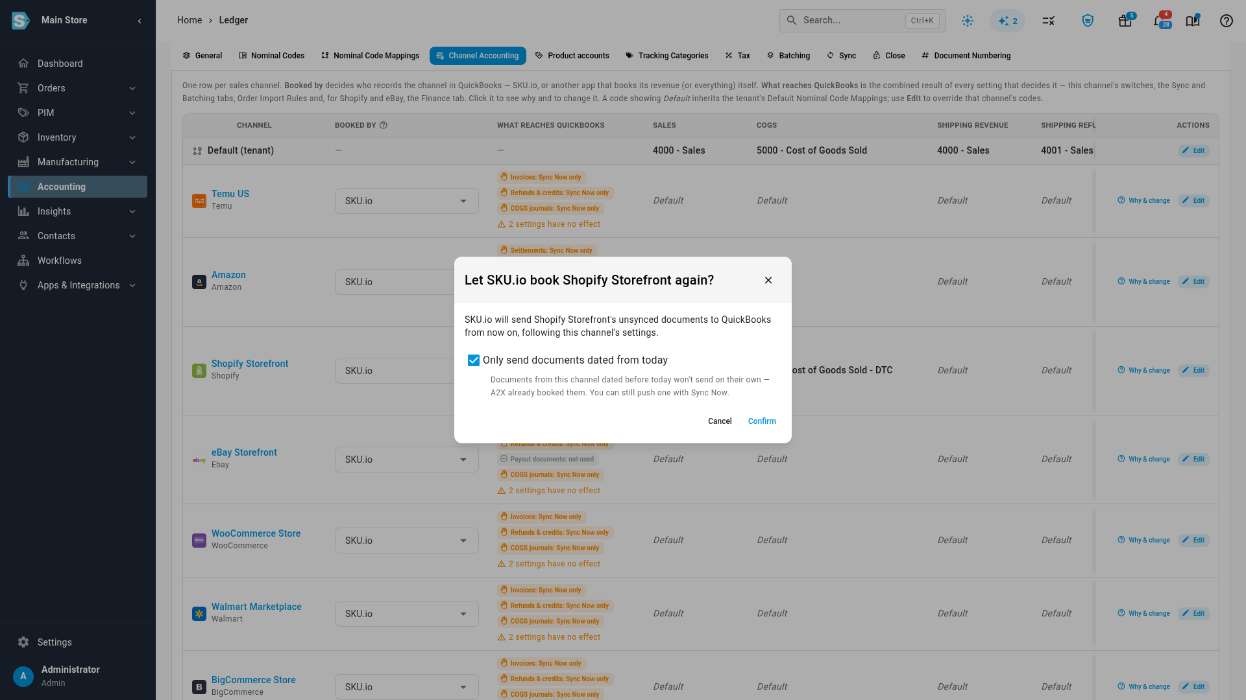Open the help question mark icon

1227,21
